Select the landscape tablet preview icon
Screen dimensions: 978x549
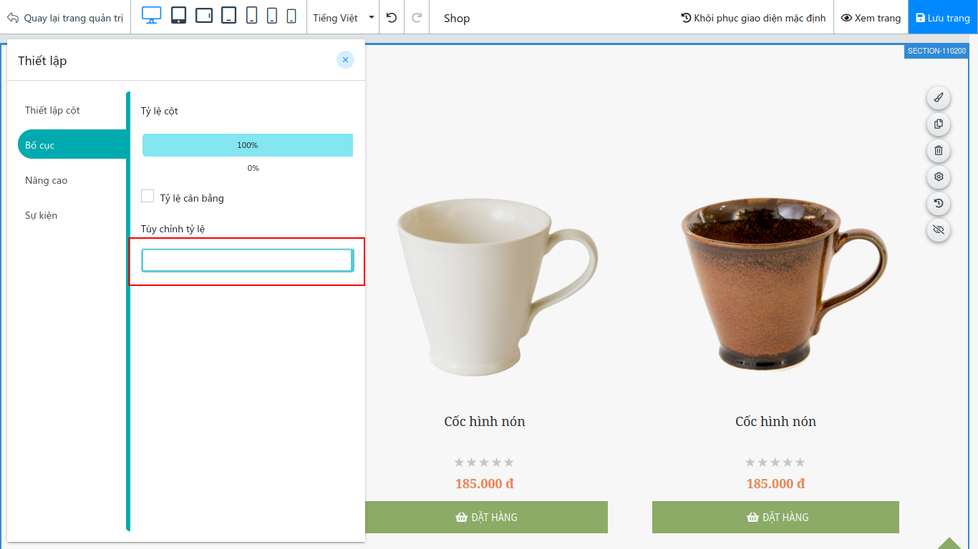click(x=204, y=16)
